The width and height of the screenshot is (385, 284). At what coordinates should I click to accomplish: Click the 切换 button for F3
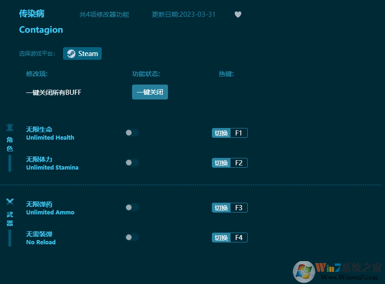(221, 207)
